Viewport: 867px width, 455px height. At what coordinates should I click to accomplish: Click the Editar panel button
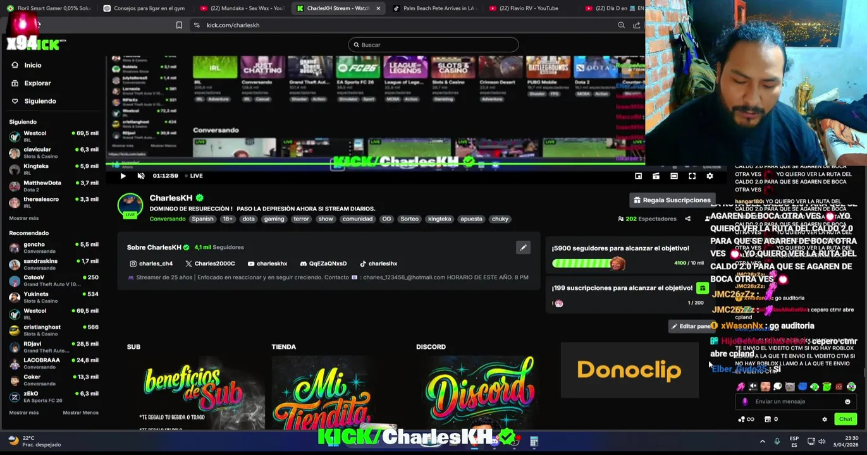click(x=691, y=326)
